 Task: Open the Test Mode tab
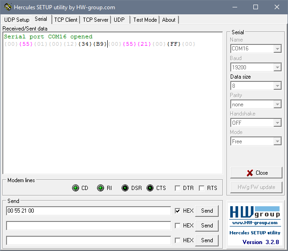[145, 20]
